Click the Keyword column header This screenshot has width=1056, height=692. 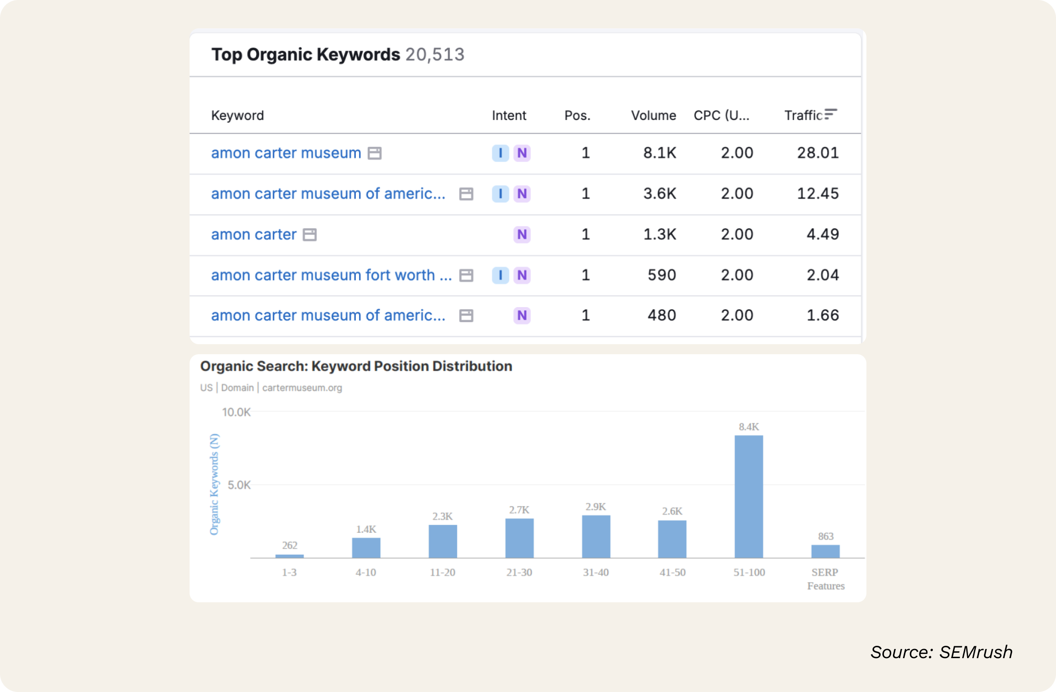point(237,115)
